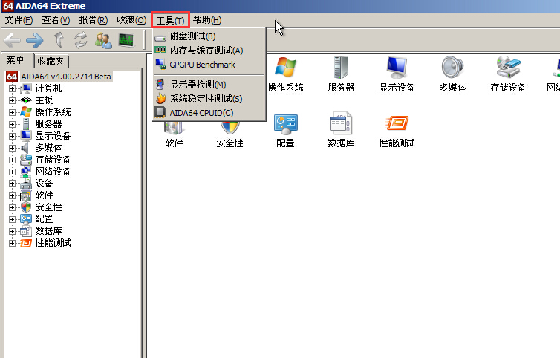Select 网络设备 in the tree
Viewport: 560px width, 358px height.
[53, 172]
